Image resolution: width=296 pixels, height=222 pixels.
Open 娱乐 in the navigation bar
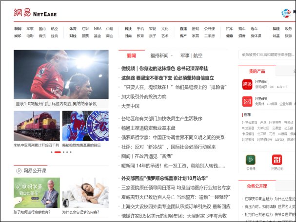[x=18, y=36]
